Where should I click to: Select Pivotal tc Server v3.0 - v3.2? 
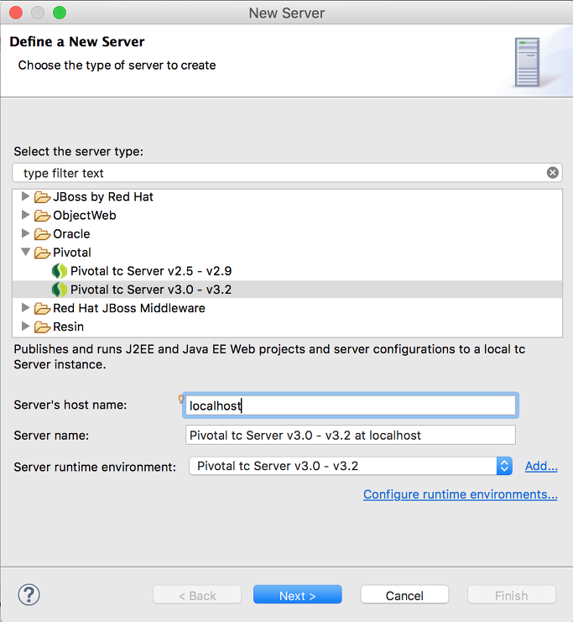(x=151, y=290)
